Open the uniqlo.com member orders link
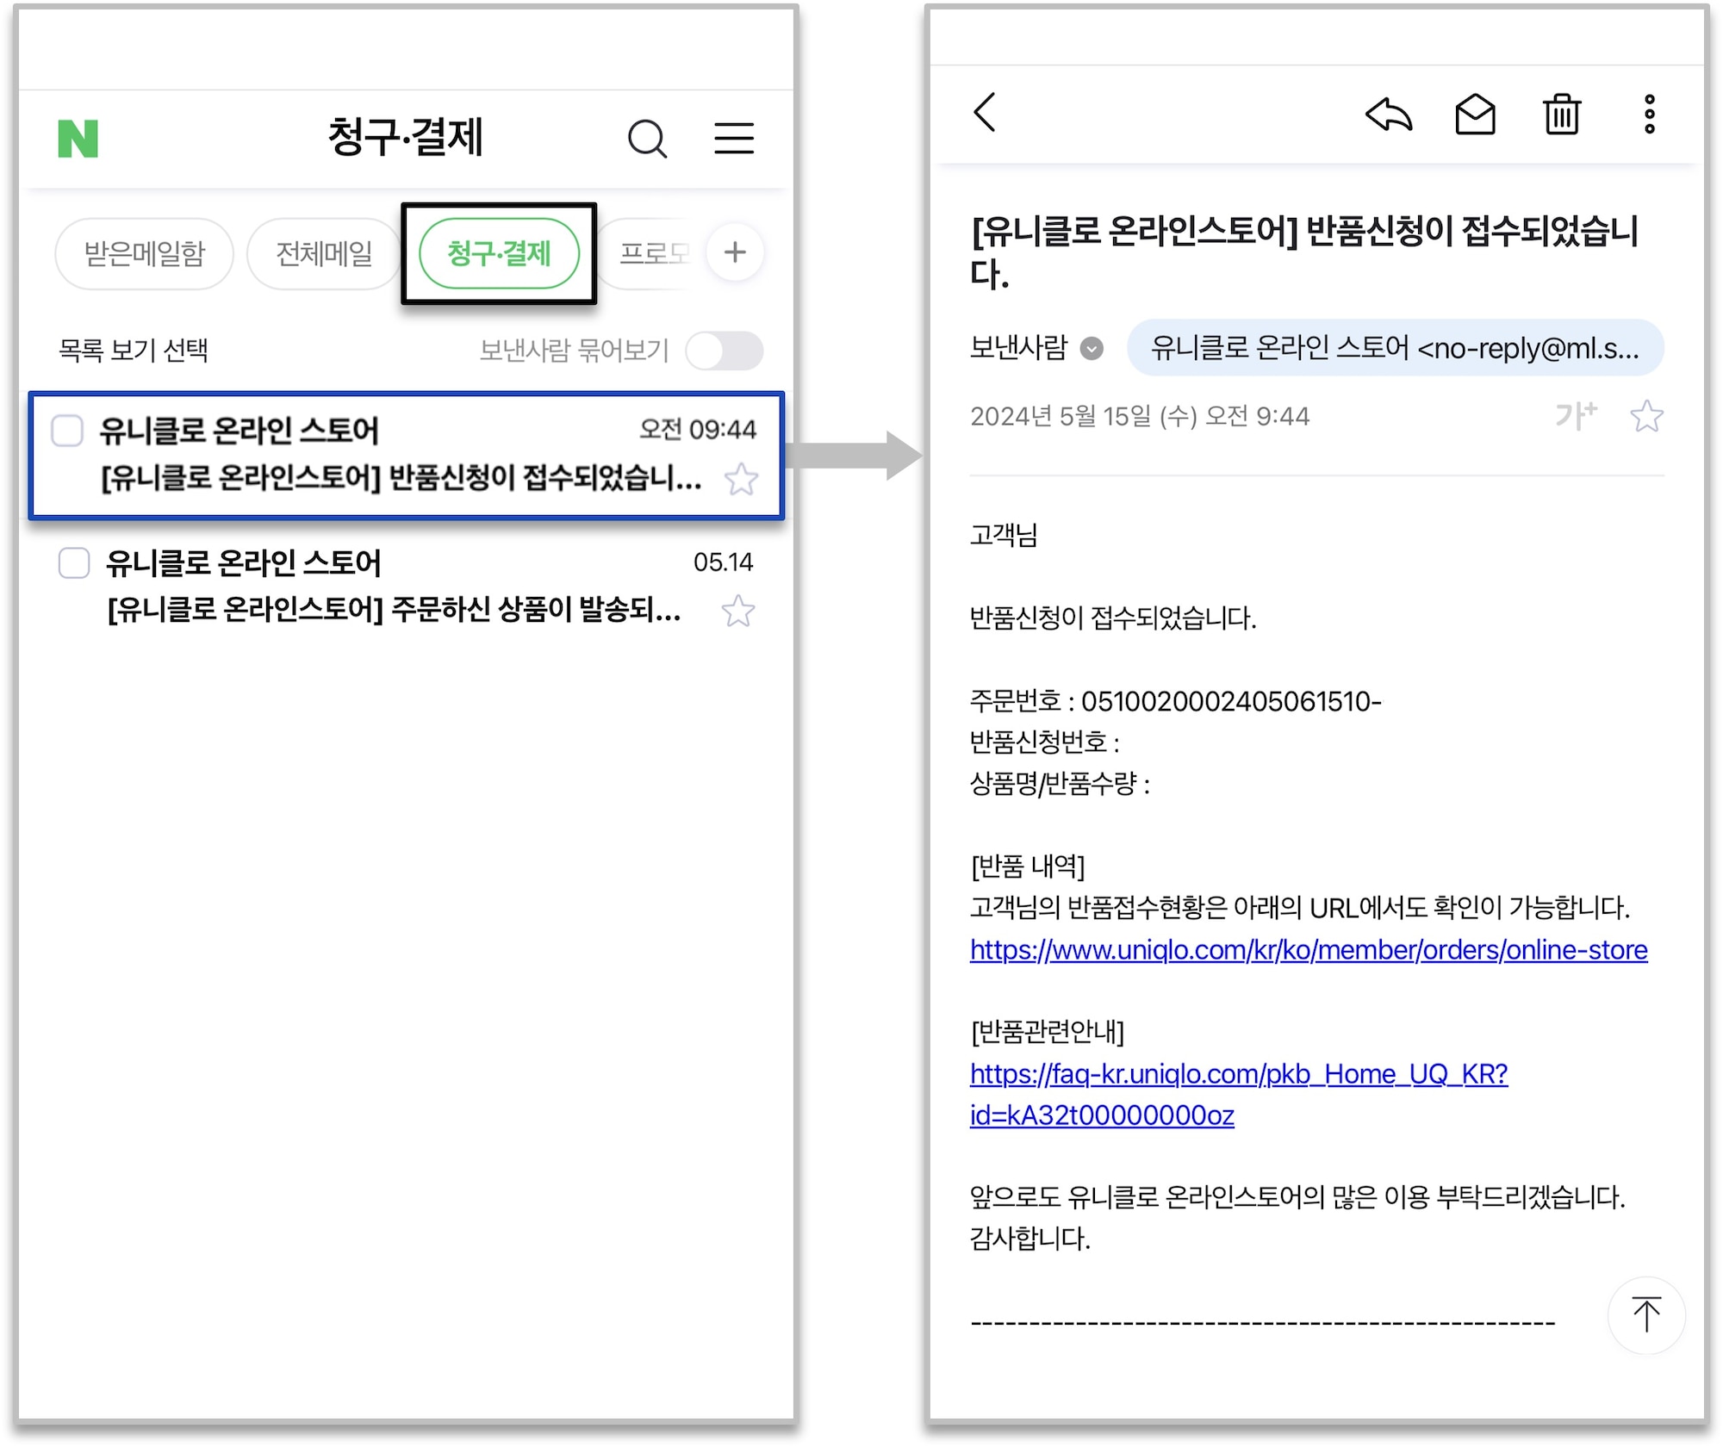Image resolution: width=1723 pixels, height=1447 pixels. [x=1309, y=949]
